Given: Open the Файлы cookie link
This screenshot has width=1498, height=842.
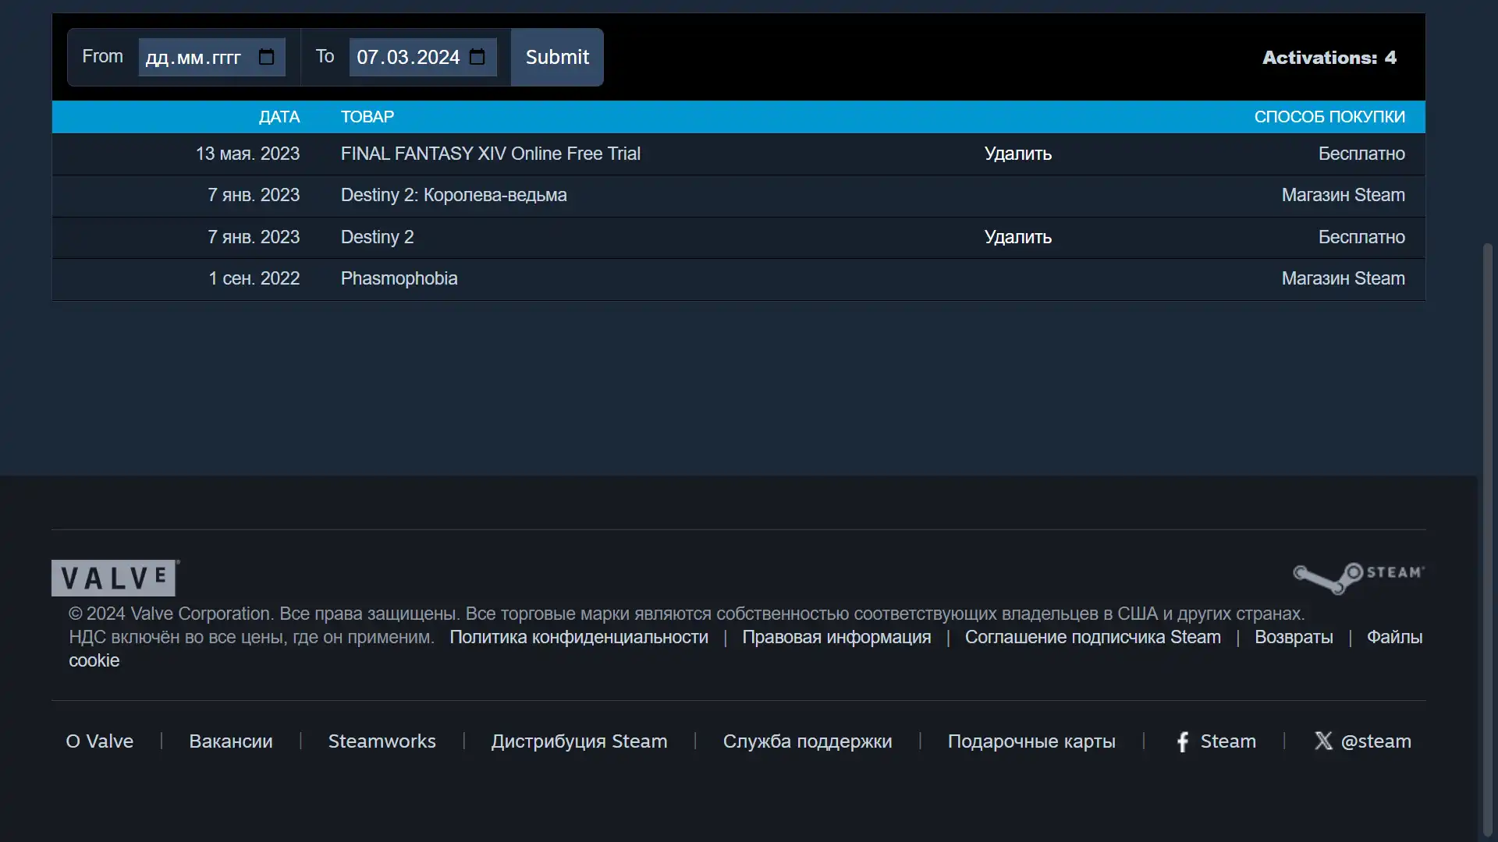Looking at the screenshot, I should [x=1394, y=637].
